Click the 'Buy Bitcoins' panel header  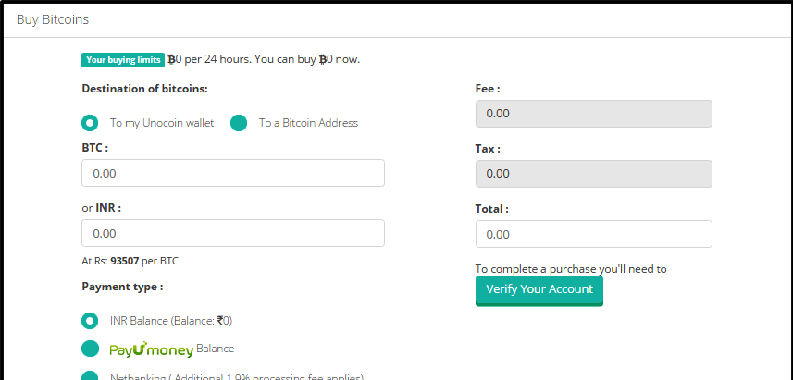point(52,18)
